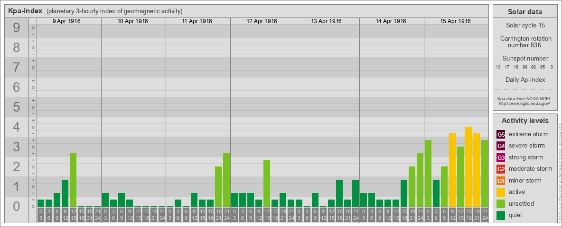
Task: Click the 15 Apr 1916 date header
Action: click(x=456, y=21)
